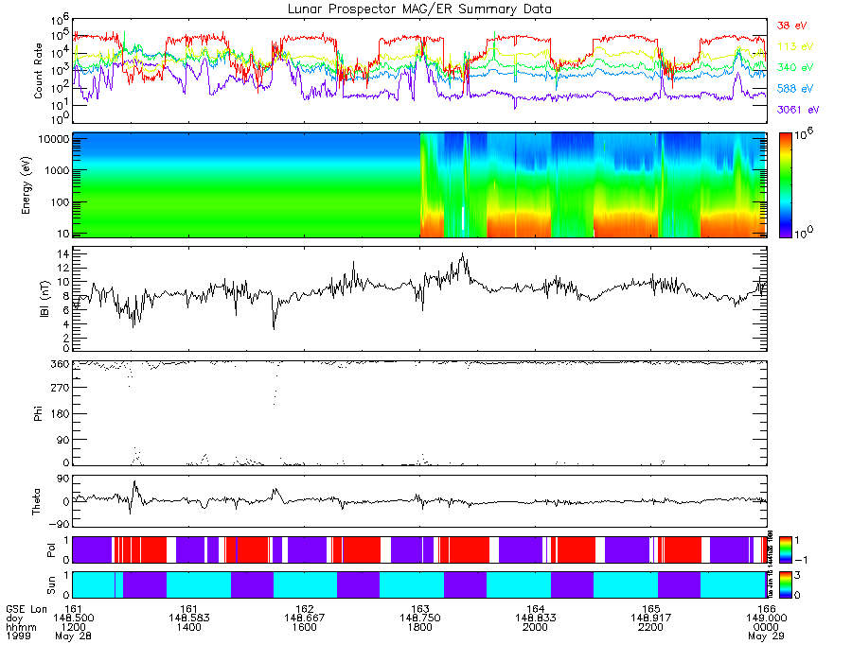Click the 'GSE Lon' row label
Image resolution: width=852 pixels, height=662 pixels.
pos(27,609)
